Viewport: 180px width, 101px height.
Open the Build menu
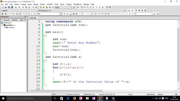(30, 4)
